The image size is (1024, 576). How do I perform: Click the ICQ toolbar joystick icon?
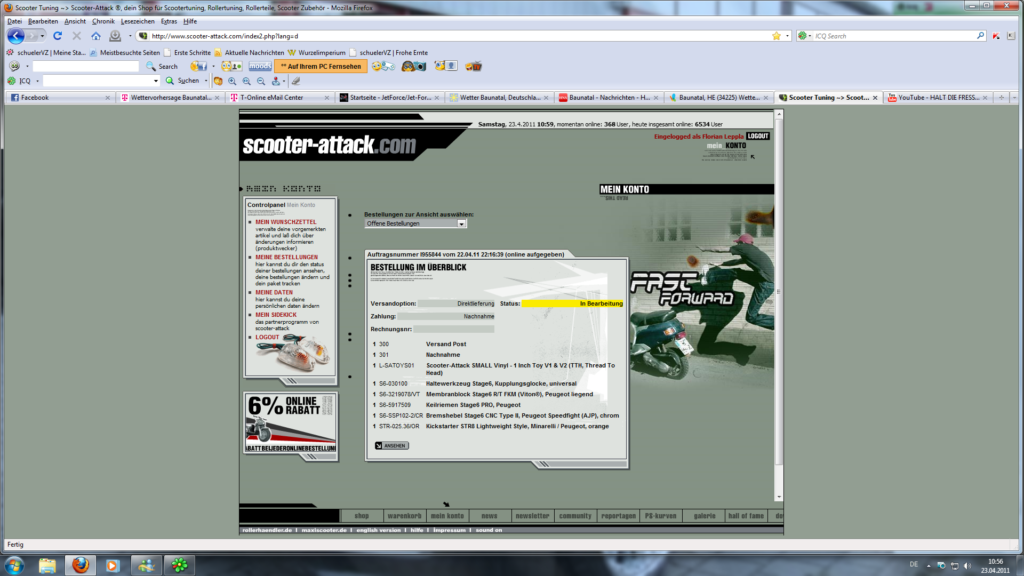click(x=276, y=81)
